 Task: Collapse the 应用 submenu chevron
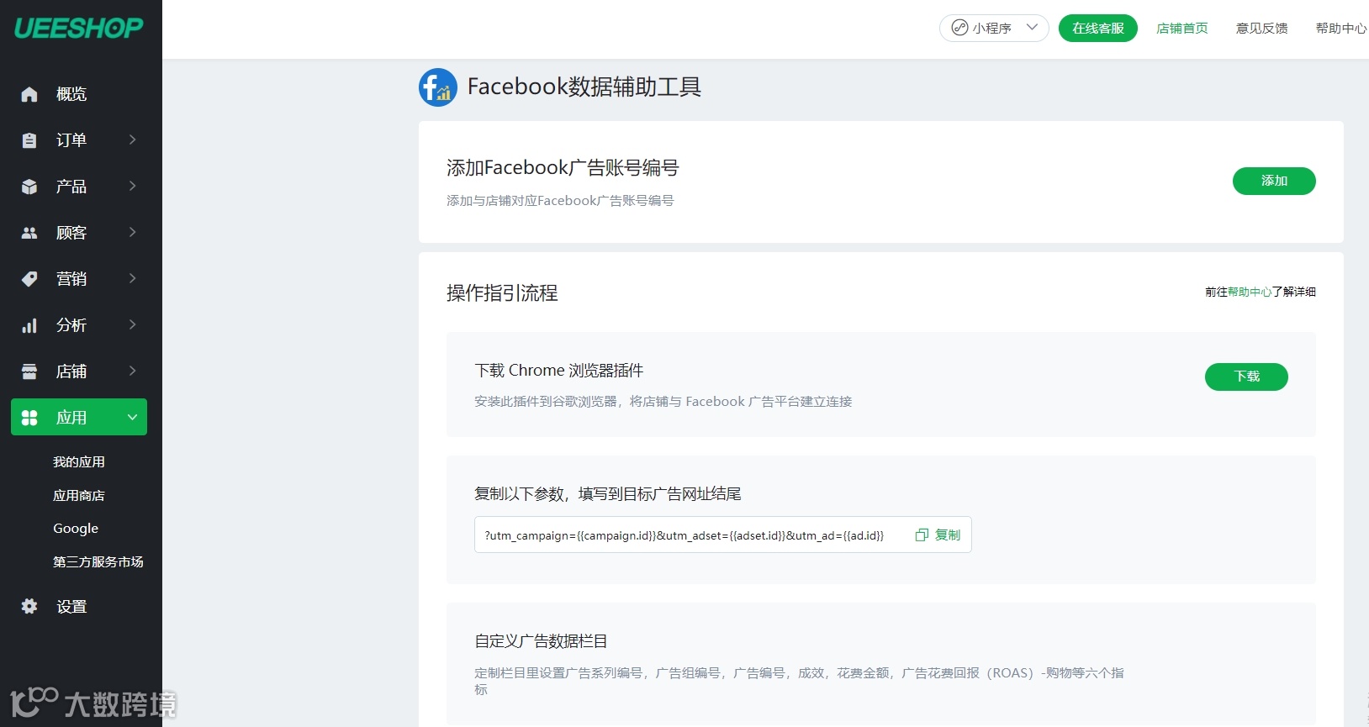[x=132, y=417]
